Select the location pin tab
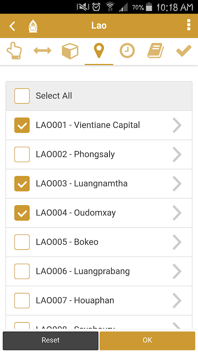Image resolution: width=198 pixels, height=353 pixels. [x=99, y=51]
